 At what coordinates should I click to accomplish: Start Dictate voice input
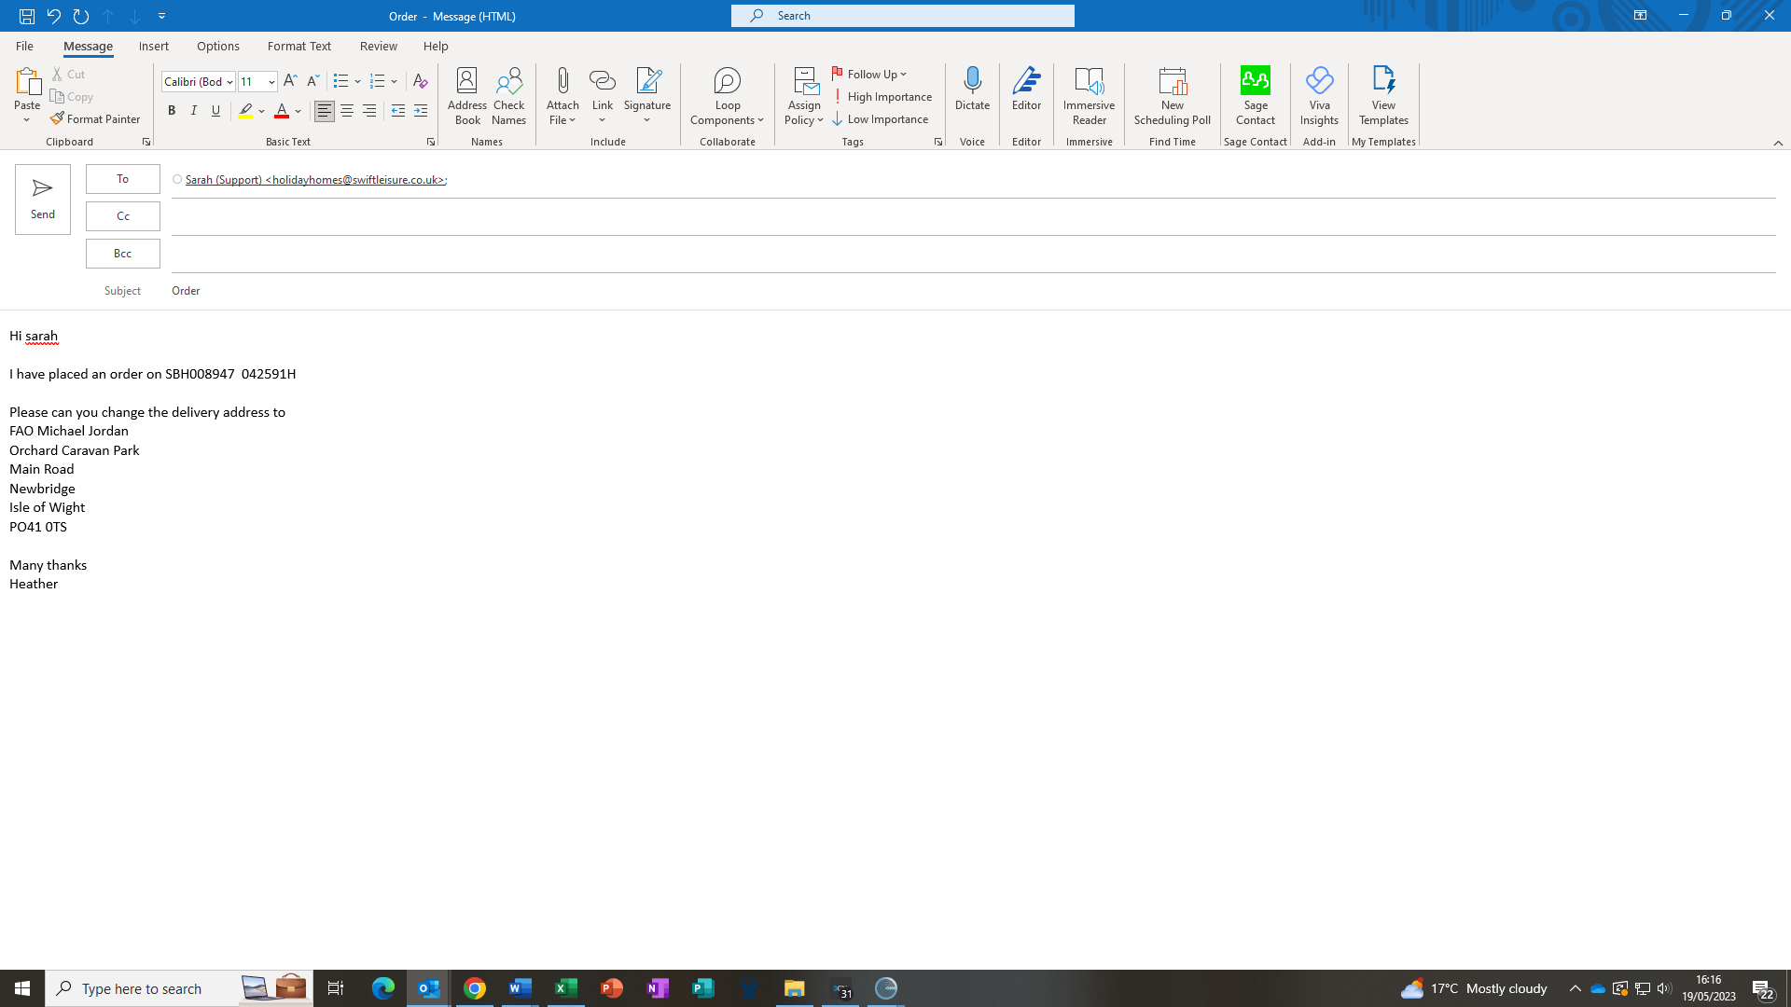click(972, 90)
